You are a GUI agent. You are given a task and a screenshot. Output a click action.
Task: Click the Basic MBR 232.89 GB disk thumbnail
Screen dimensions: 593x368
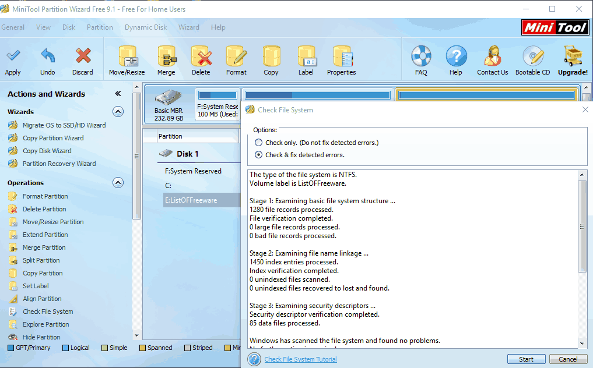169,105
